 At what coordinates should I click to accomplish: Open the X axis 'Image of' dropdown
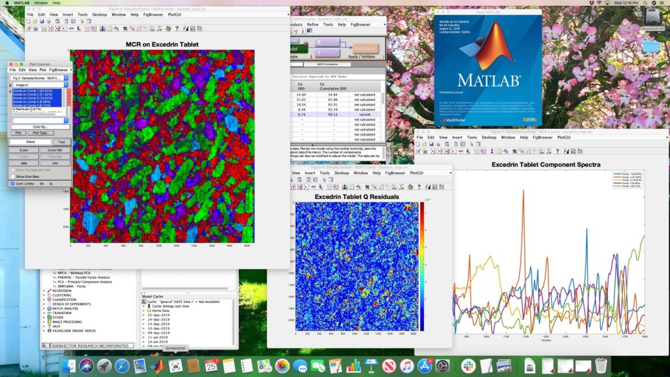41,85
